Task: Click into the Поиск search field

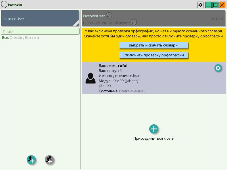Action: click(40, 31)
